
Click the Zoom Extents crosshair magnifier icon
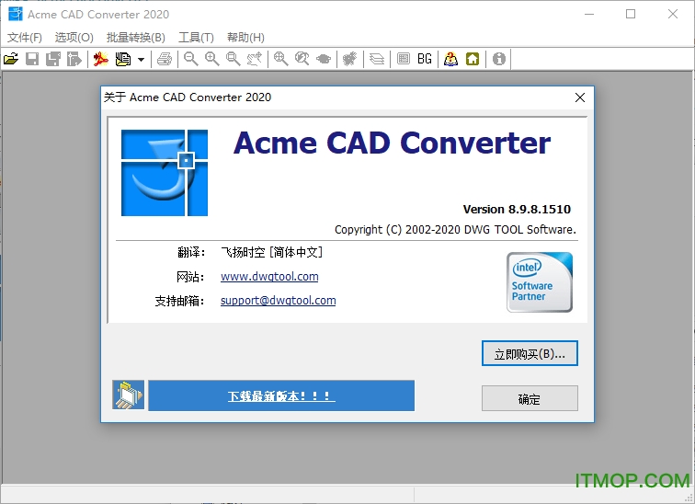[281, 59]
